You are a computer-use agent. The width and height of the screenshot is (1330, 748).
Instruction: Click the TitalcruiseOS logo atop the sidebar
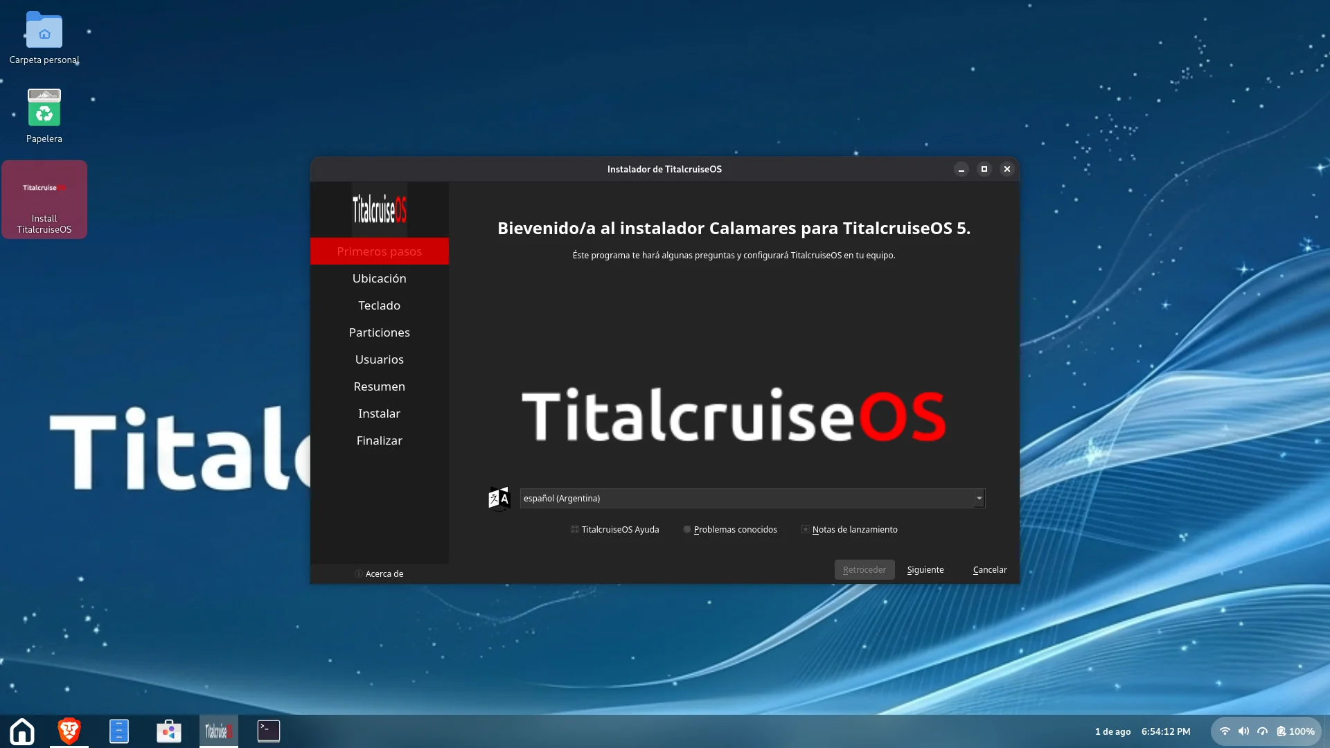click(x=380, y=209)
